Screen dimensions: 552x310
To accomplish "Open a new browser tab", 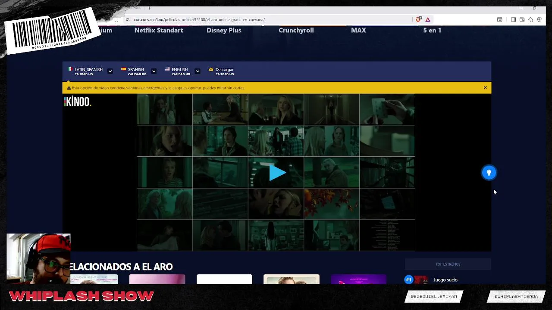I will (150, 8).
